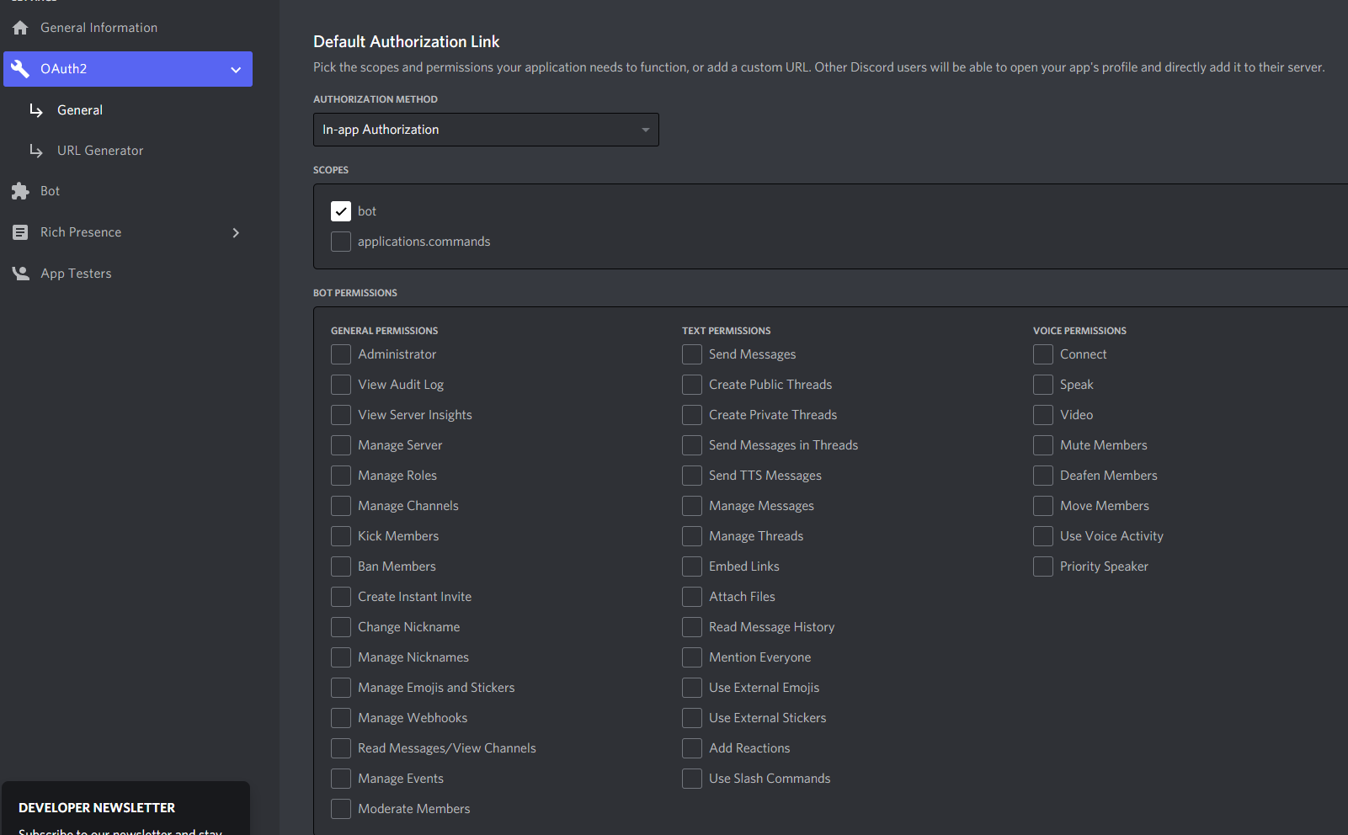
Task: Expand the Rich Presence chevron
Action: click(236, 232)
